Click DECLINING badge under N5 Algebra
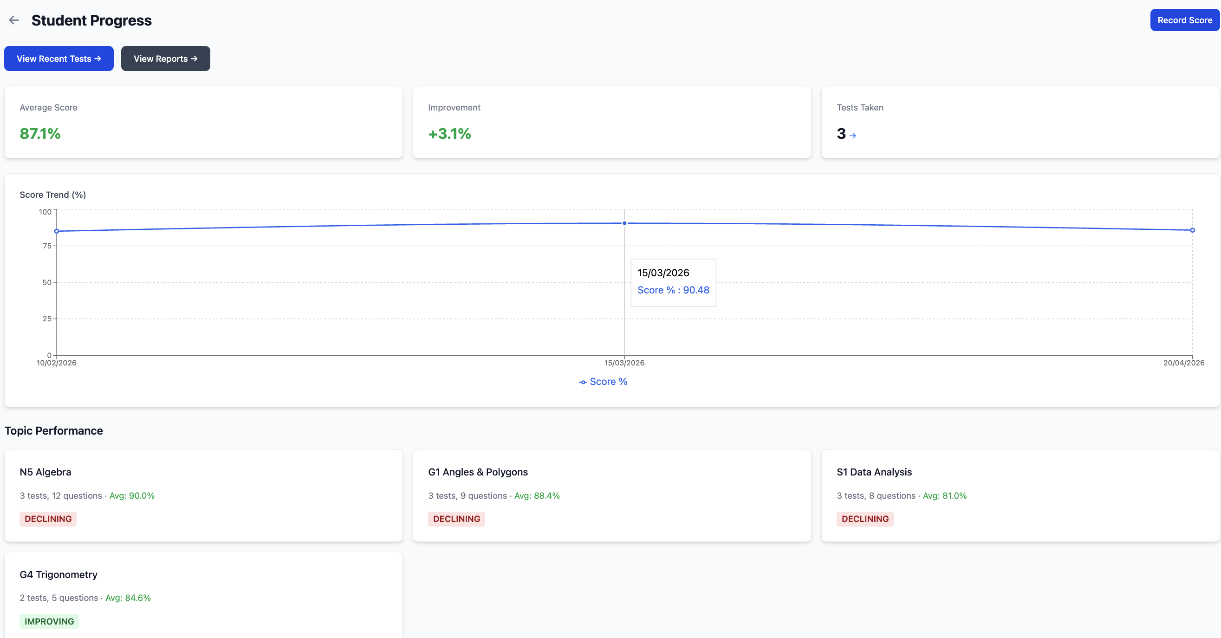Viewport: 1221px width, 638px height. coord(48,519)
